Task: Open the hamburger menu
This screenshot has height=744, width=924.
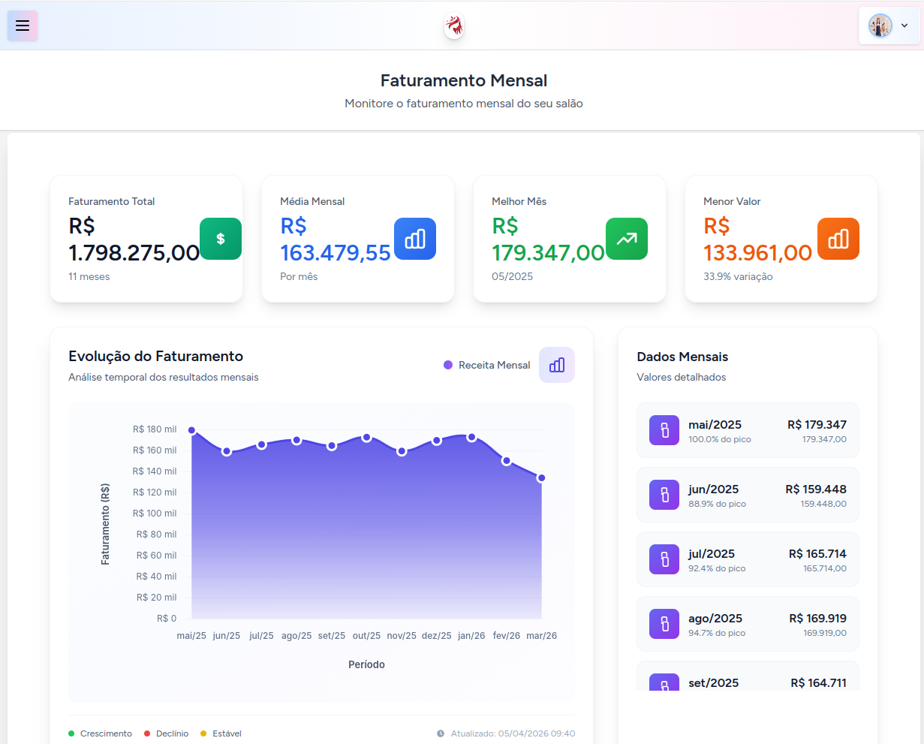Action: (x=23, y=26)
